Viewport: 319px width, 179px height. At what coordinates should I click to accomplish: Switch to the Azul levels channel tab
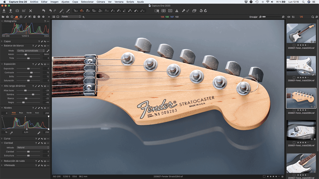pyautogui.click(x=37, y=113)
